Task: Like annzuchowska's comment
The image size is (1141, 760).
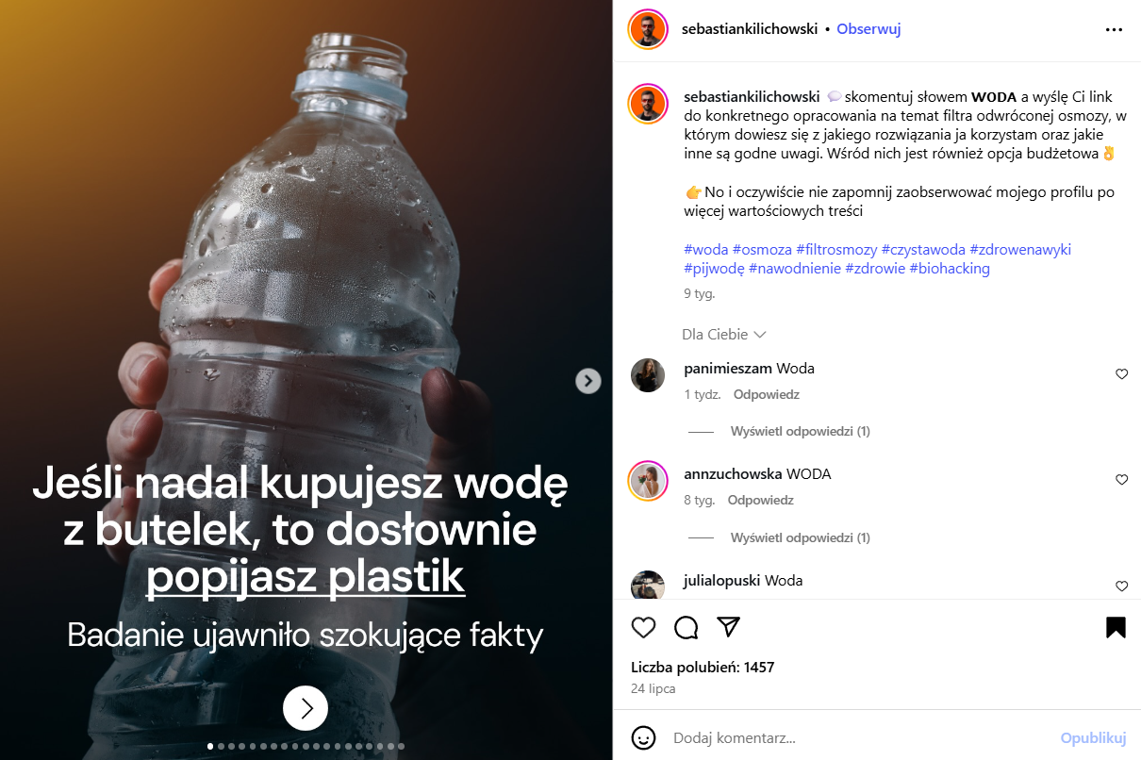Action: [1121, 480]
